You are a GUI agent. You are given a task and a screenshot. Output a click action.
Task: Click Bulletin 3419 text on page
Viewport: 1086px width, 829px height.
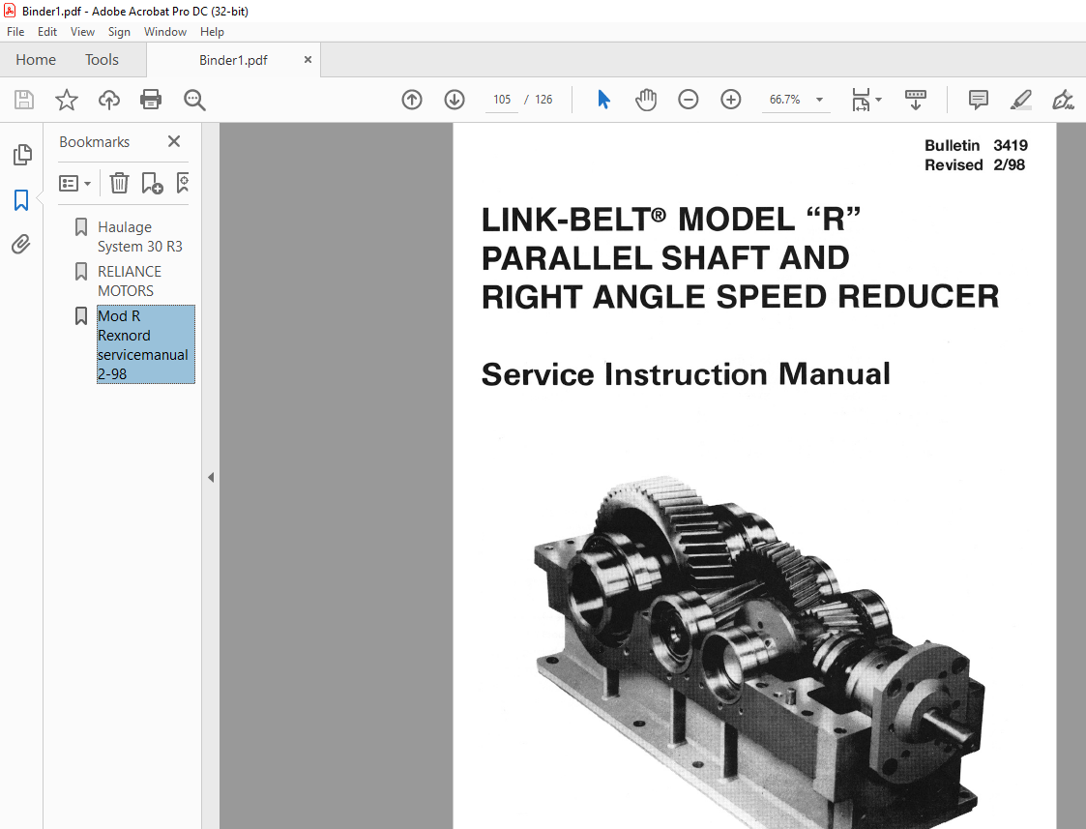(976, 145)
